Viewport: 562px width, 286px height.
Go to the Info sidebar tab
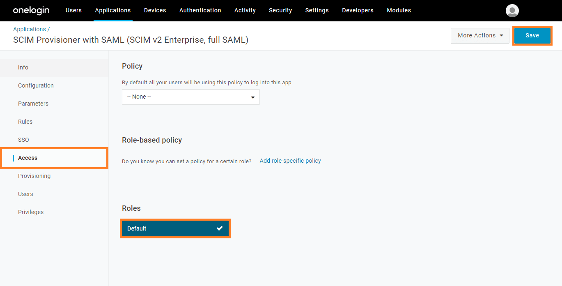[54, 67]
